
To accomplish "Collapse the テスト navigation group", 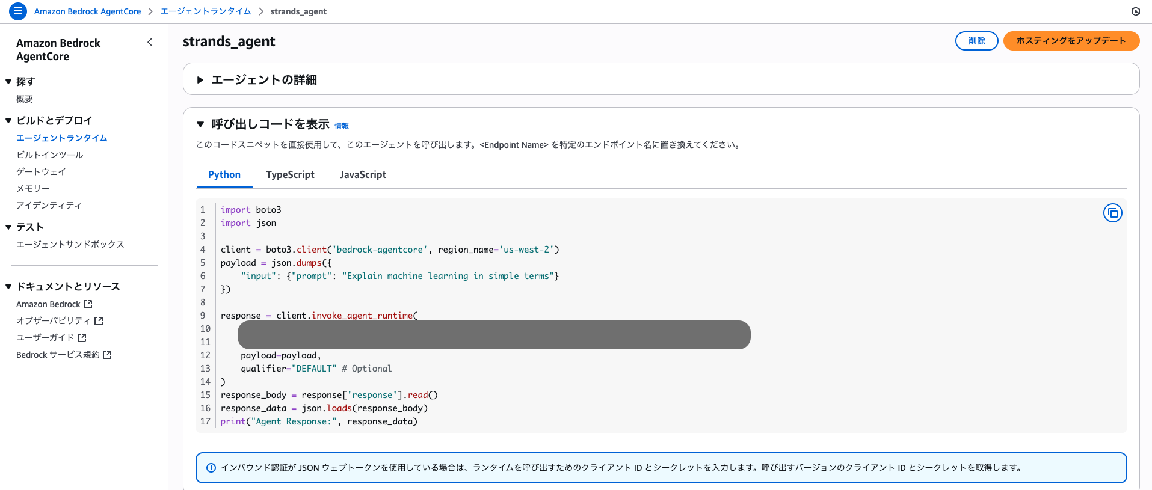I will 8,227.
